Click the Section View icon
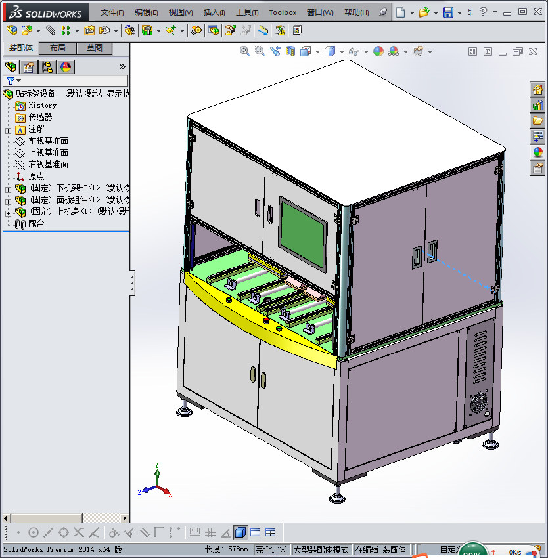548x558 pixels. tap(290, 51)
